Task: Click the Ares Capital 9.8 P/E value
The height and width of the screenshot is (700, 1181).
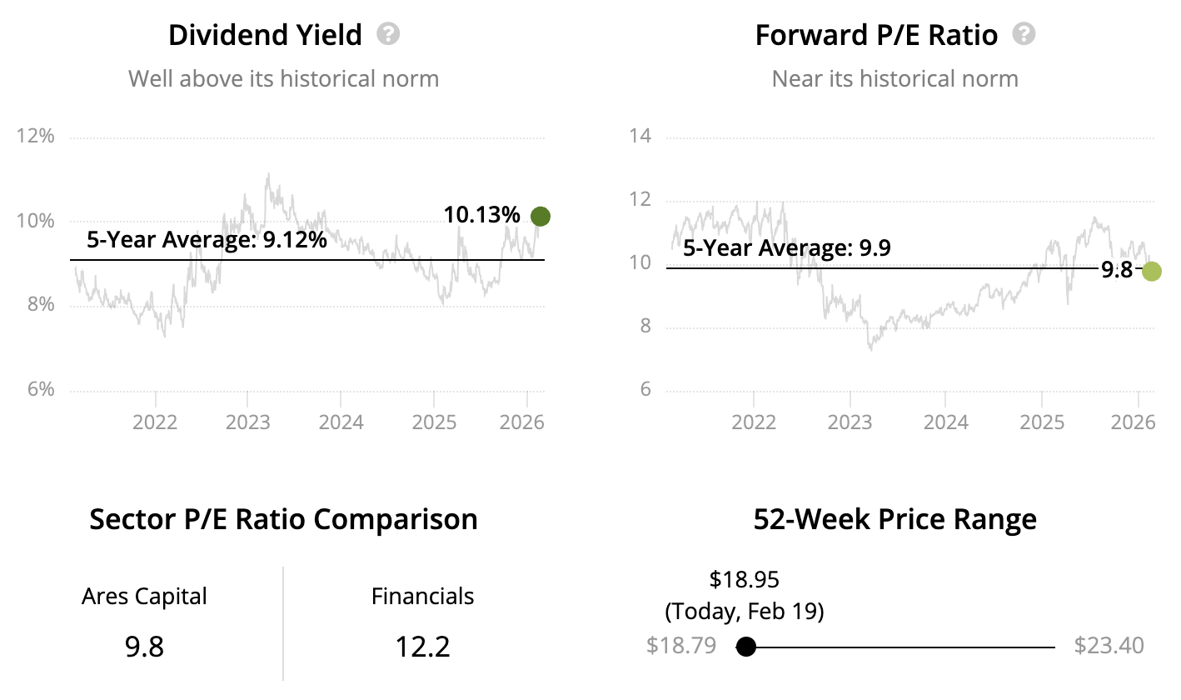Action: pos(144,646)
